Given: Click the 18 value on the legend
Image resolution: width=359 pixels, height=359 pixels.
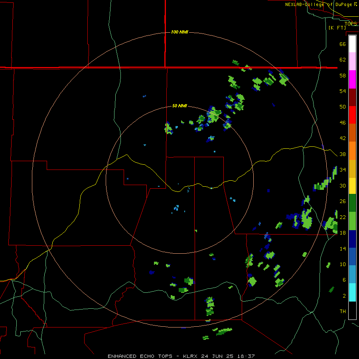Looking at the screenshot, I should point(343,233).
